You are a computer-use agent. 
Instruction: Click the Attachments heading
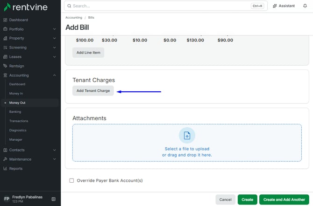[89, 118]
